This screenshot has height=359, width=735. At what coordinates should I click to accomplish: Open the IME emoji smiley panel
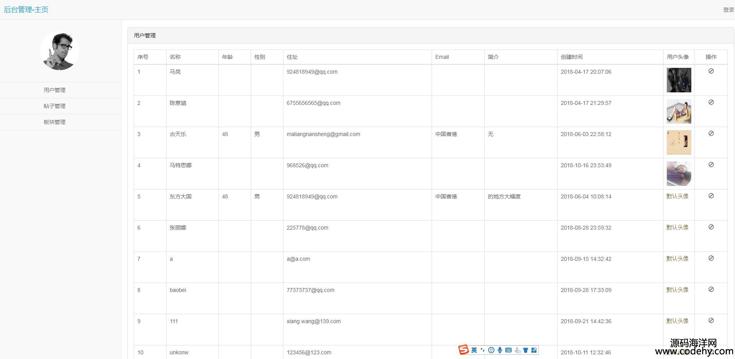pyautogui.click(x=491, y=350)
